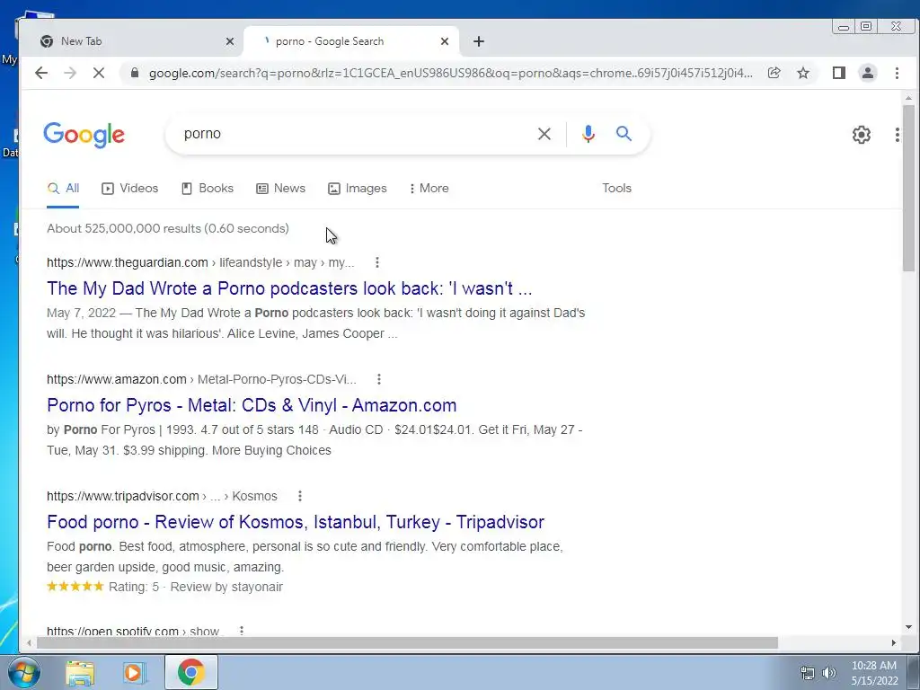Select the porno - Google Search tab
This screenshot has width=920, height=690.
tap(351, 41)
